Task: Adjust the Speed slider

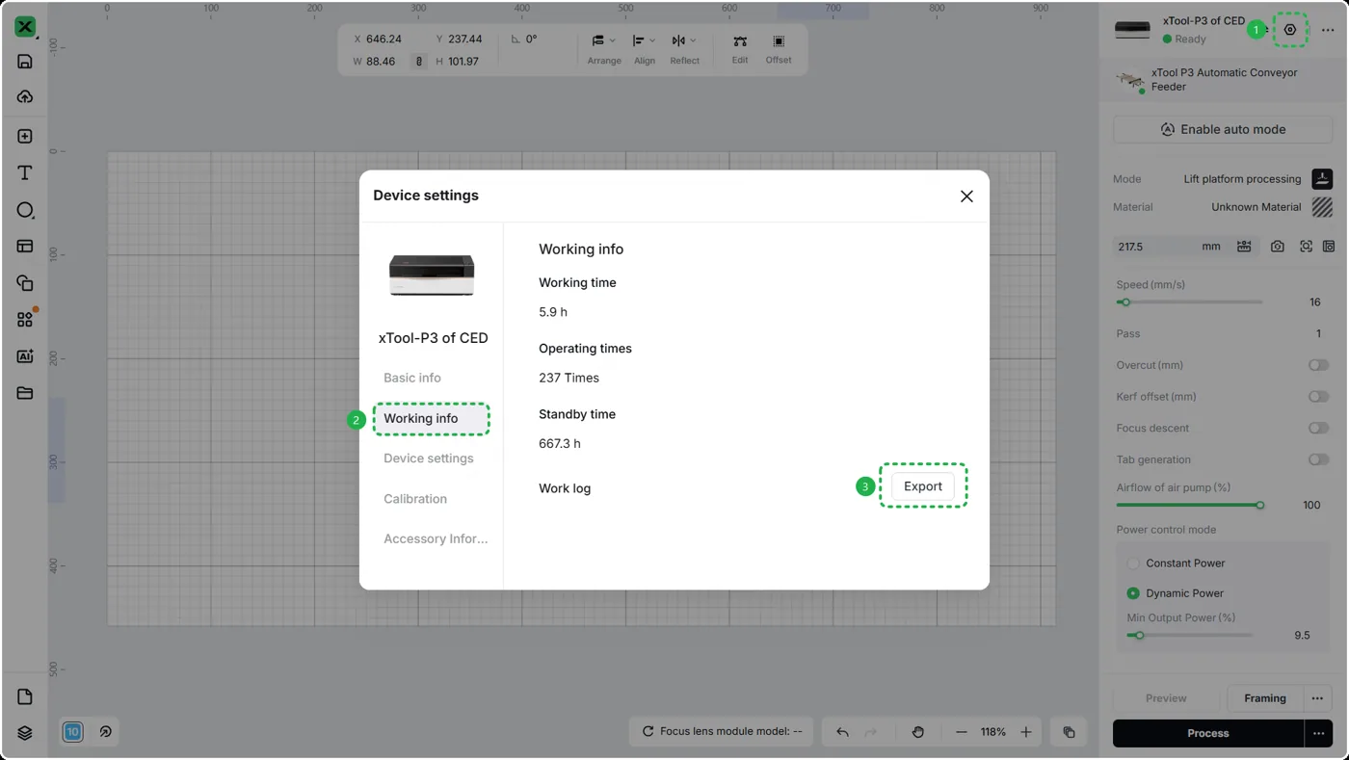Action: pyautogui.click(x=1189, y=302)
